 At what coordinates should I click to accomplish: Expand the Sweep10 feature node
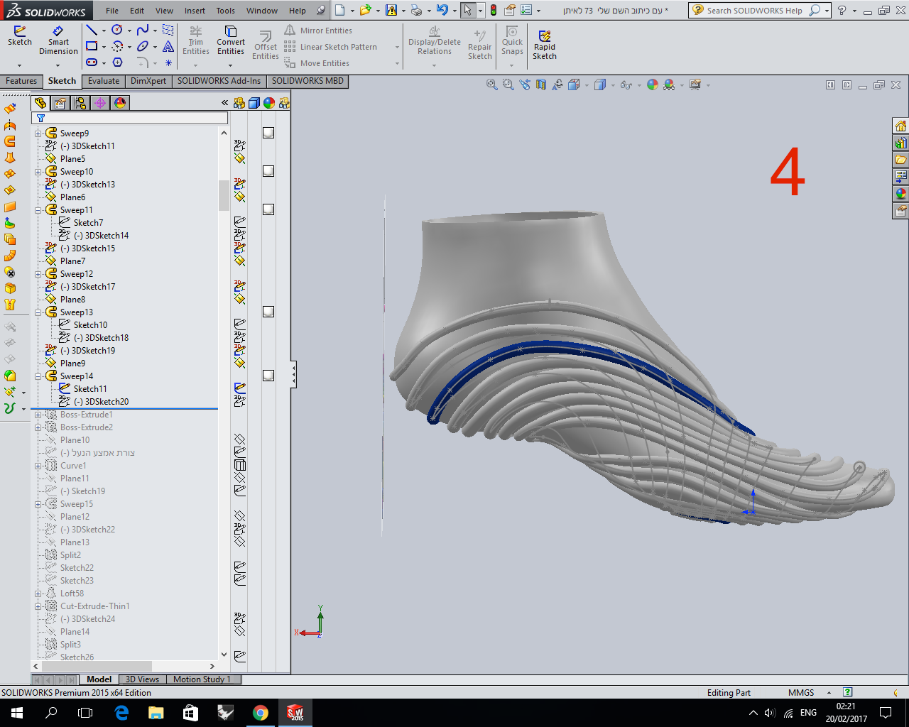38,172
